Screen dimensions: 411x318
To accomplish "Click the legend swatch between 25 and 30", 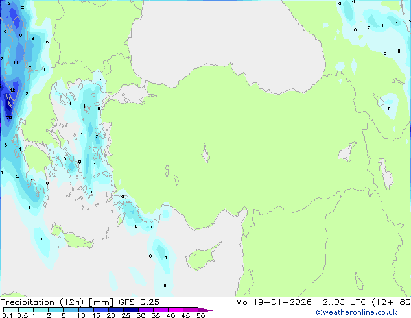I will [x=131, y=310].
